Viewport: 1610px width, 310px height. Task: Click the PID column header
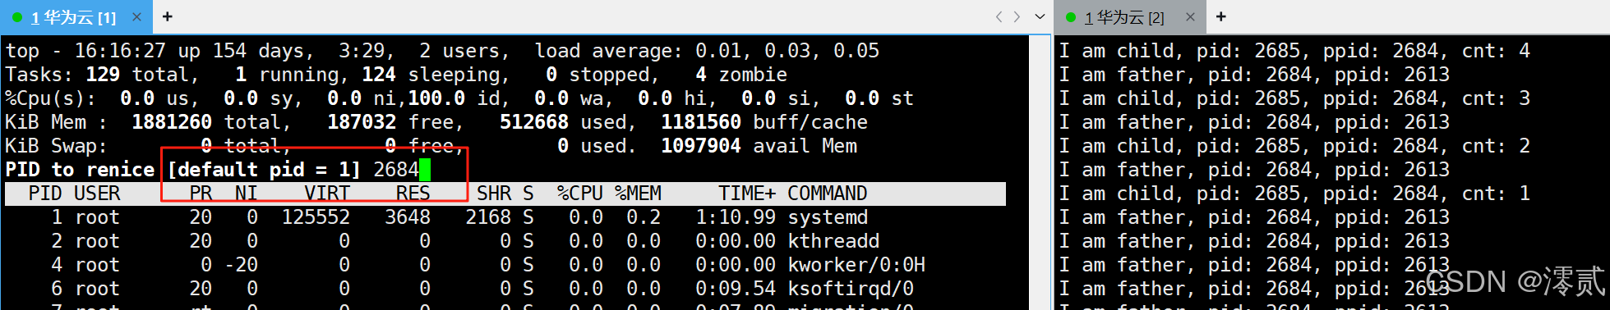[x=45, y=194]
